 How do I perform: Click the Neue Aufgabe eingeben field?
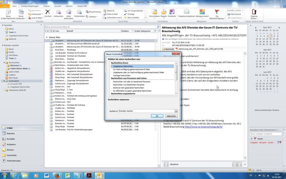tap(266, 134)
